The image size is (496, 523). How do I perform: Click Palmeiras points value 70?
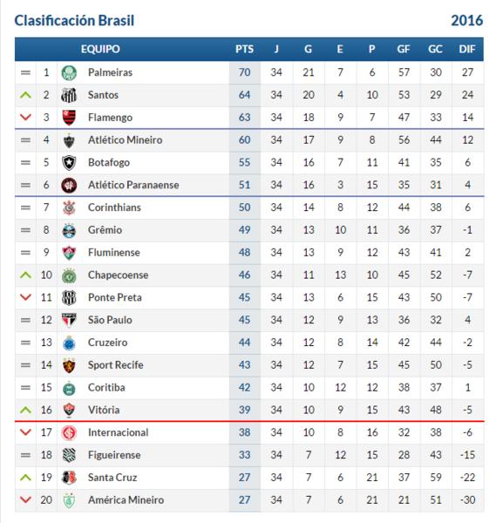[x=244, y=72]
